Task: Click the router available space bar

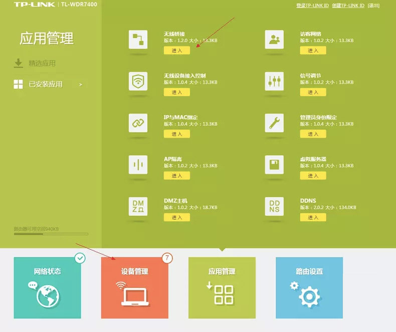Action: click(51, 234)
